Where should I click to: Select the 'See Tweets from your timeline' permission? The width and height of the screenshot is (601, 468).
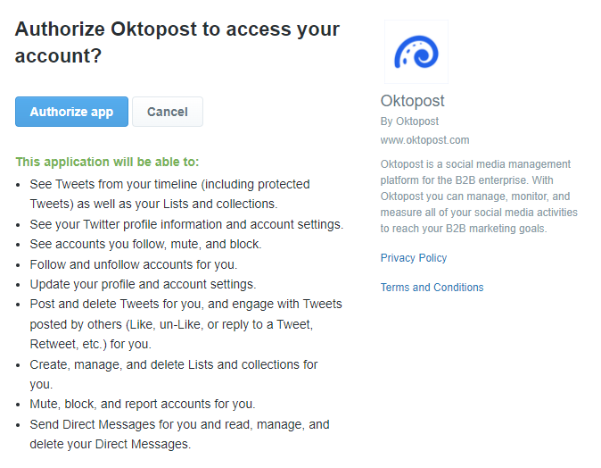click(x=169, y=194)
